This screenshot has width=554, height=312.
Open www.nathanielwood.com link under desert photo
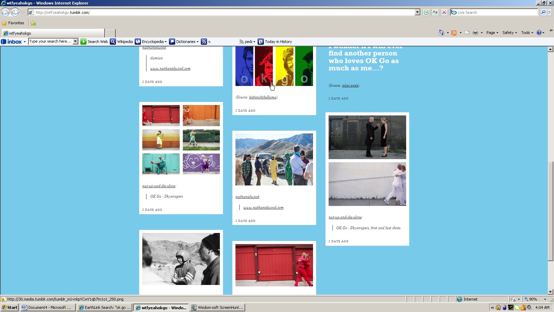pos(263,208)
